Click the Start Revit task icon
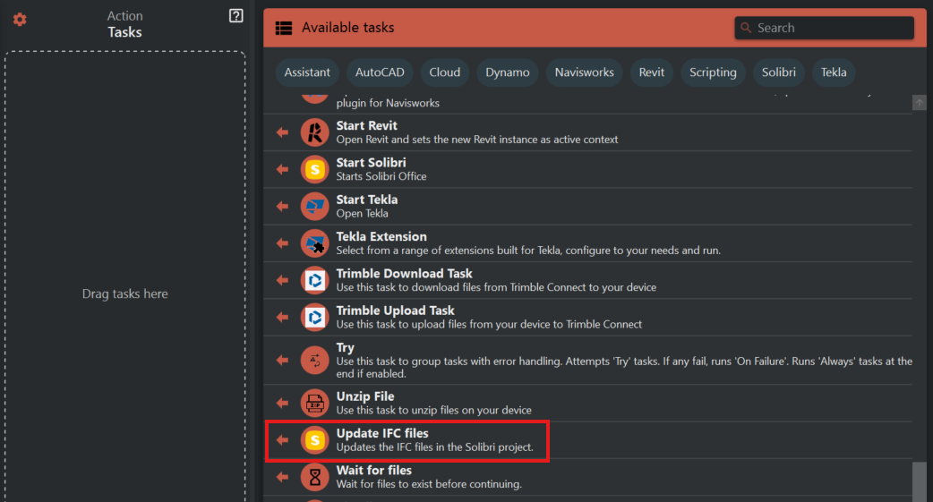 (x=314, y=132)
